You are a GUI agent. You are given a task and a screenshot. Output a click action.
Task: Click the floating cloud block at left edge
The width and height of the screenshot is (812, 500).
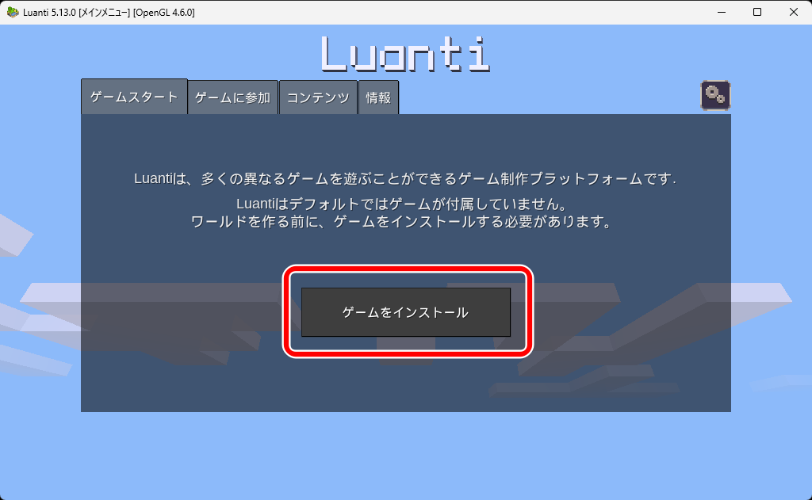pyautogui.click(x=14, y=234)
